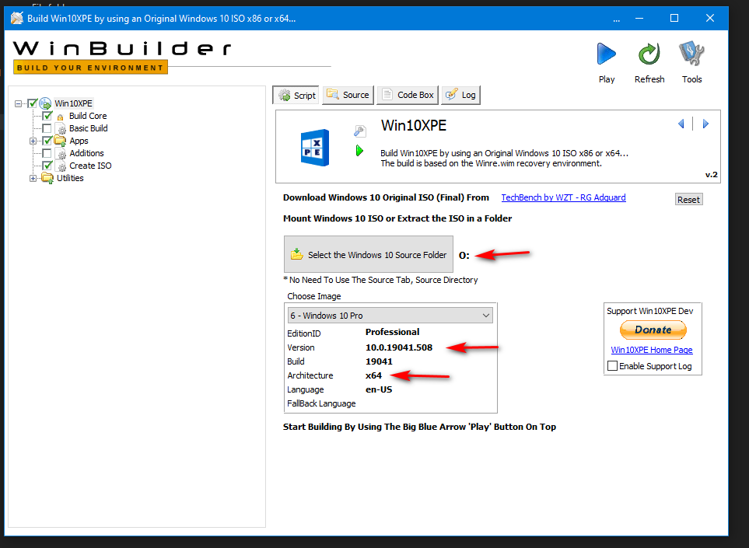Screen dimensions: 749x548
Task: Select the Apps tree item label
Action: click(79, 141)
